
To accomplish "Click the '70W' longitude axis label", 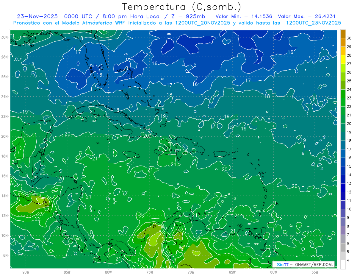I will click(191, 272).
